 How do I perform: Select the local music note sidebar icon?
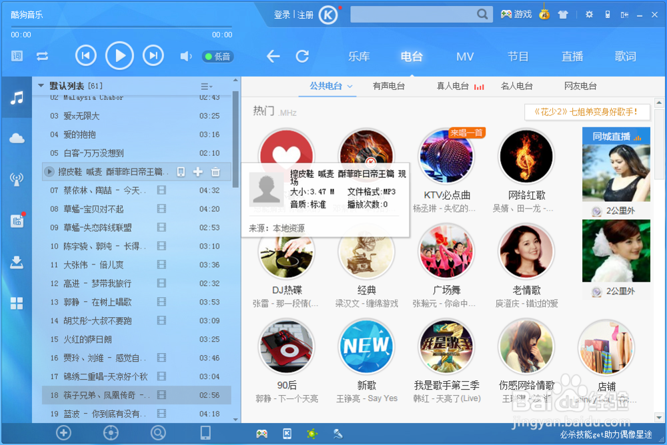coord(17,98)
